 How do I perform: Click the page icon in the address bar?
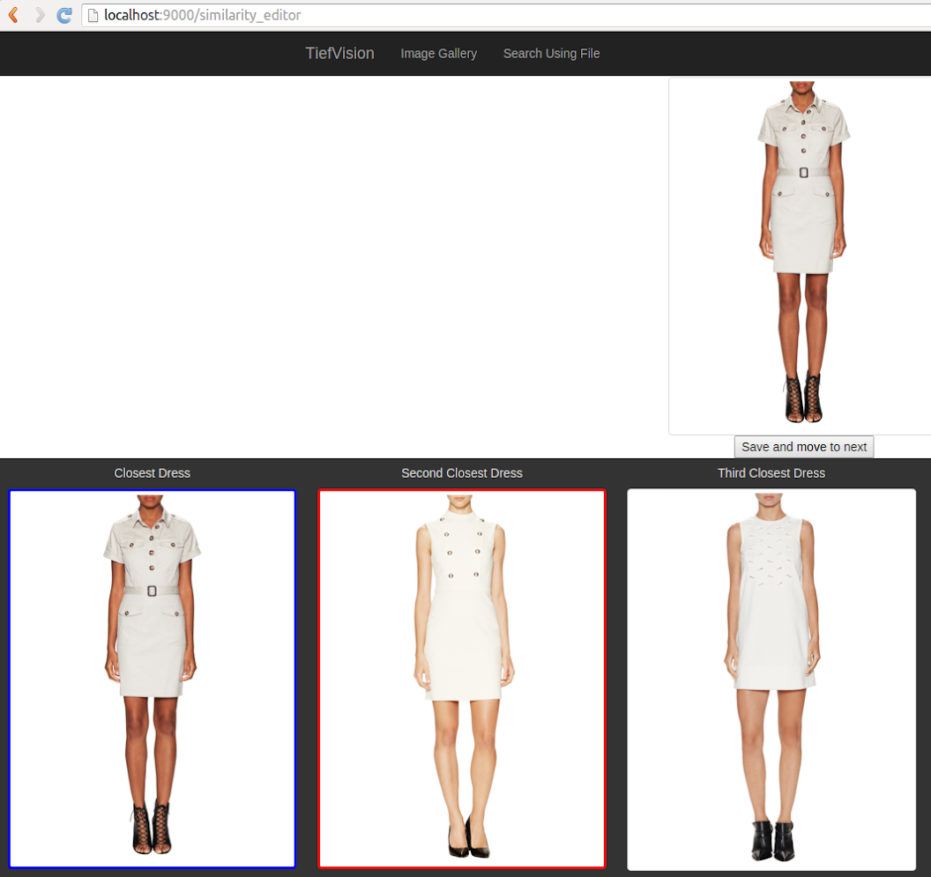[x=93, y=15]
